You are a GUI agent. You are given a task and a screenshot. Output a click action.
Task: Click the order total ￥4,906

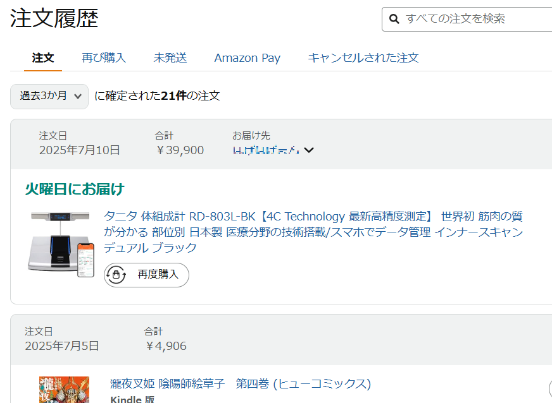[x=165, y=346]
